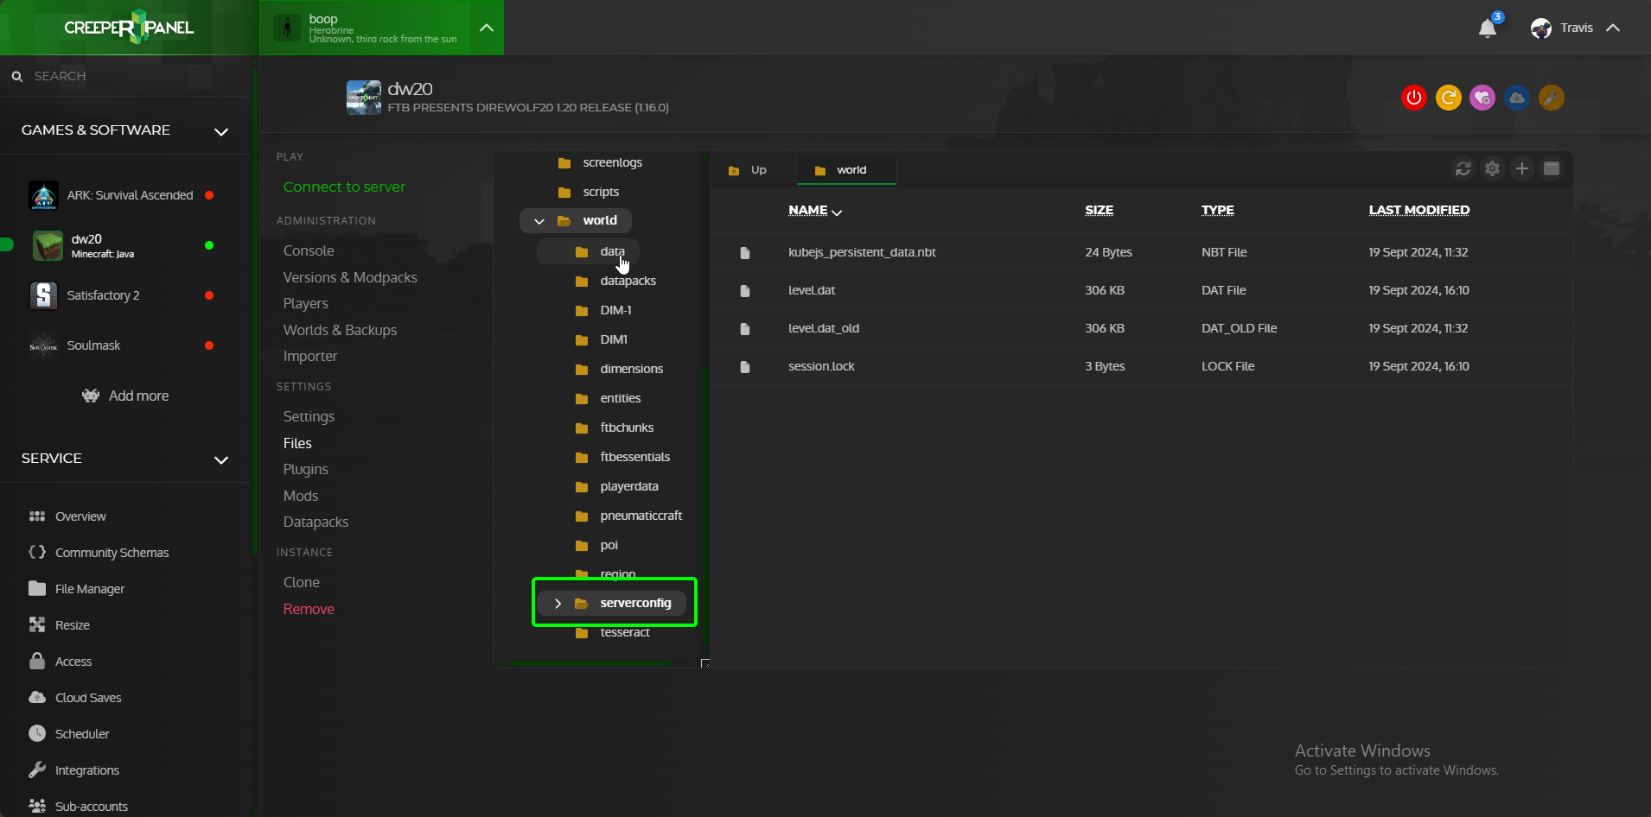This screenshot has height=817, width=1651.
Task: Collapse the world folder tree node
Action: 539,221
